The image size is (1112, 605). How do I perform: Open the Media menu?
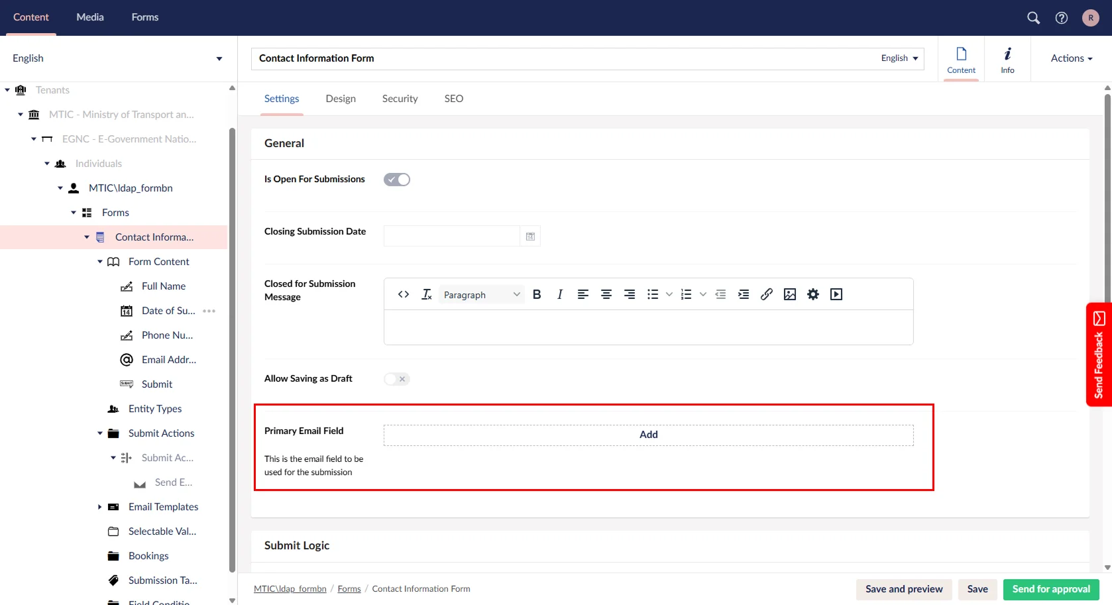click(90, 17)
